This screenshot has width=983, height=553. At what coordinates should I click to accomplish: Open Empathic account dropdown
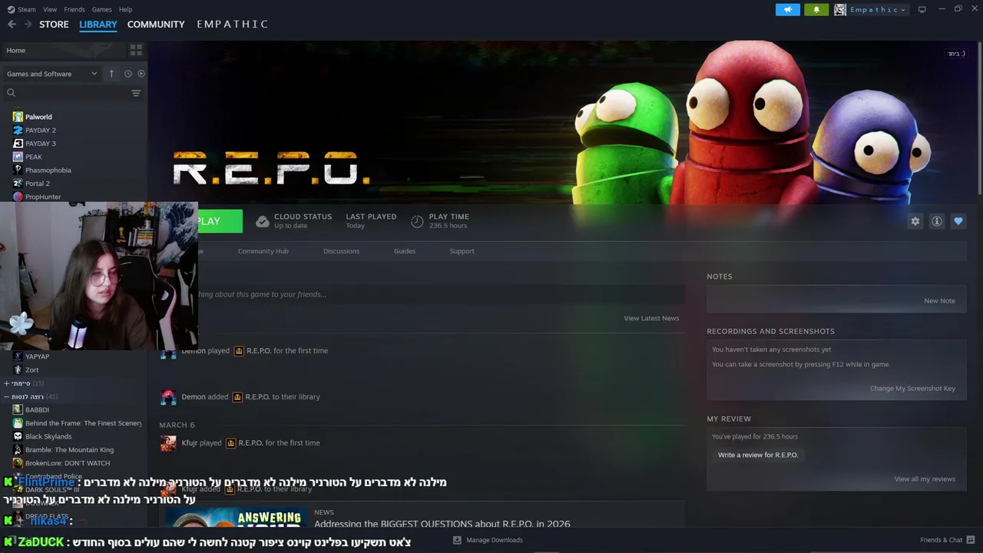coord(877,9)
